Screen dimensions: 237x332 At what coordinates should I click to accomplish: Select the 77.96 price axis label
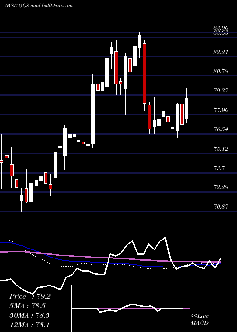click(221, 110)
